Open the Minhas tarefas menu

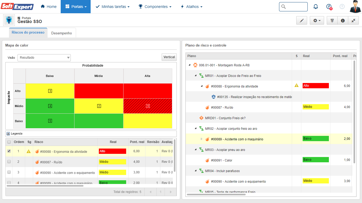pyautogui.click(x=113, y=7)
